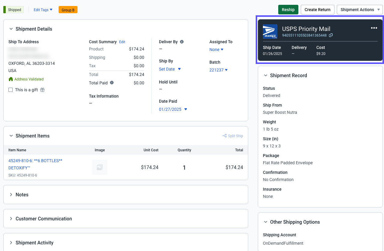Open the three-dot menu on USPS card
The width and height of the screenshot is (384, 251).
374,28
